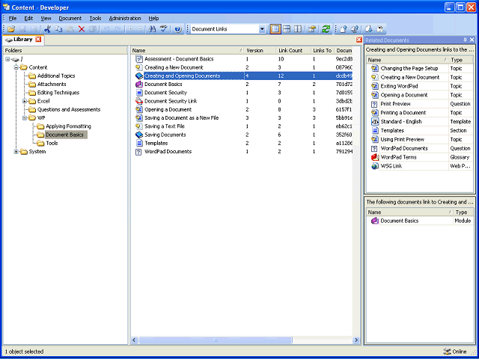Open the Document menu

click(70, 18)
